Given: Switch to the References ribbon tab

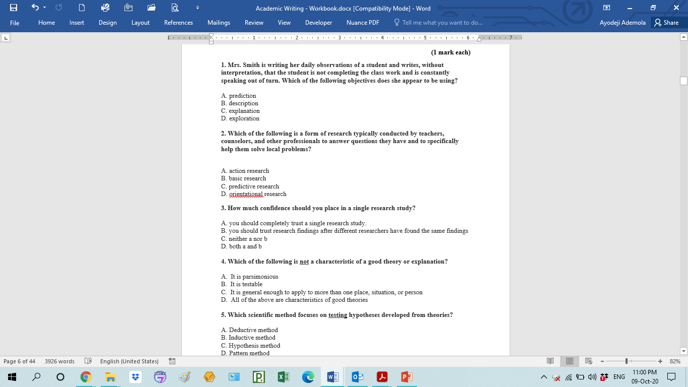Looking at the screenshot, I should coord(178,23).
